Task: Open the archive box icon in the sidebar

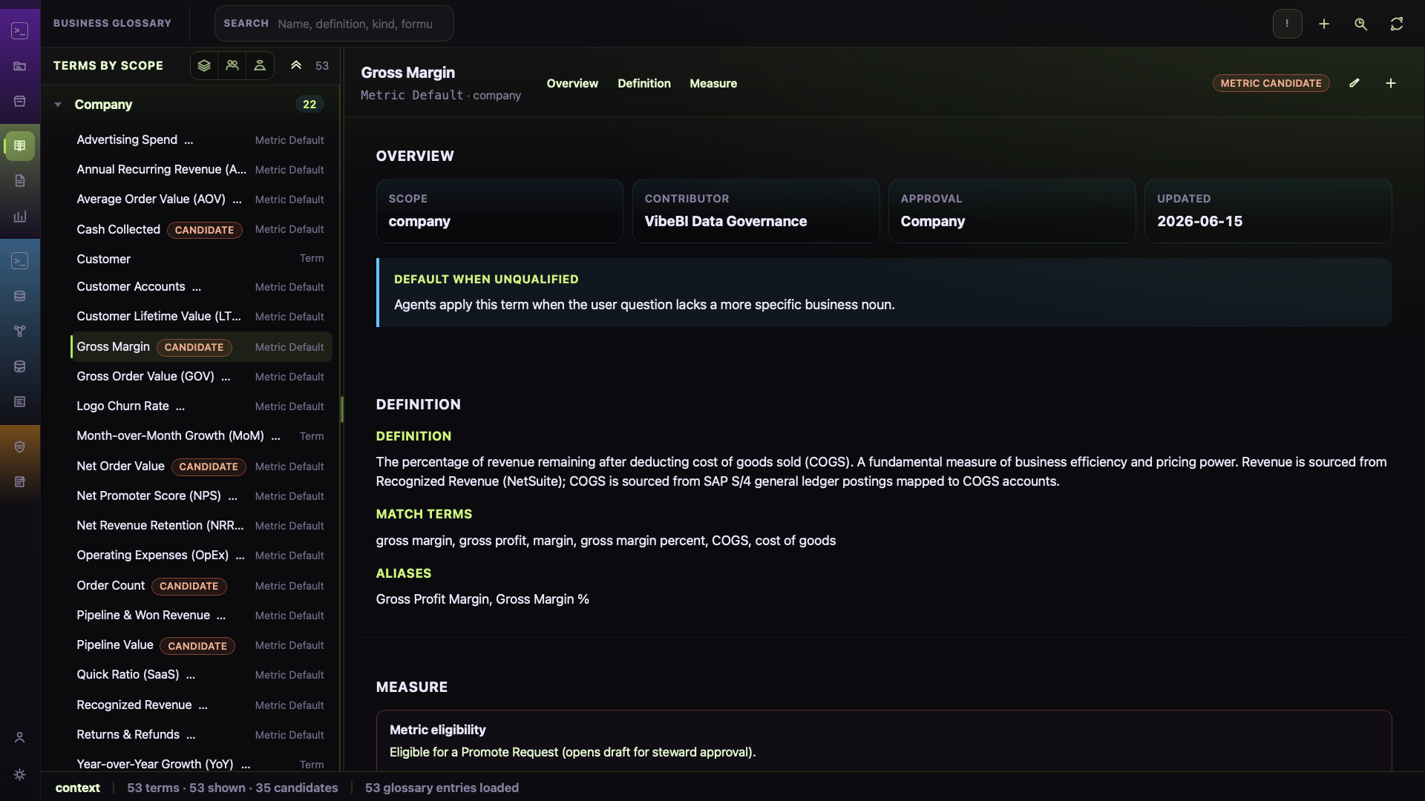Action: pyautogui.click(x=20, y=101)
